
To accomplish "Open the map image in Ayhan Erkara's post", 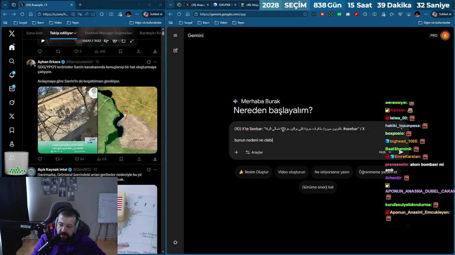I will pos(128,120).
